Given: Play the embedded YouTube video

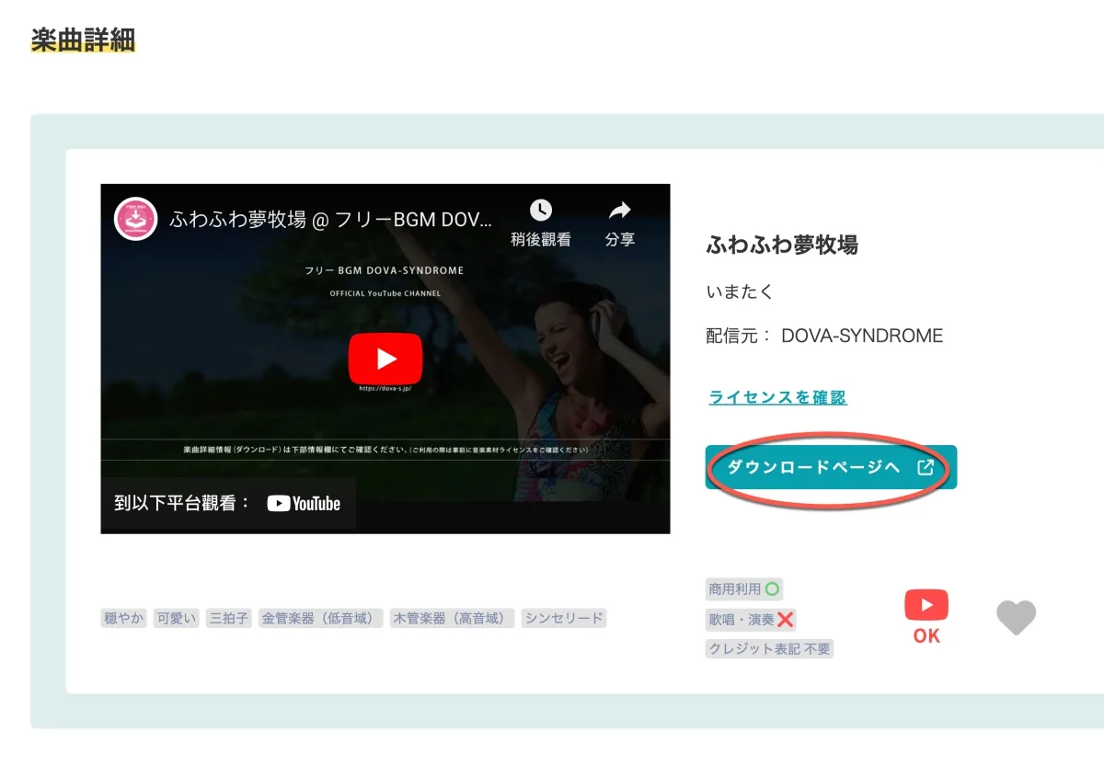Looking at the screenshot, I should (385, 359).
